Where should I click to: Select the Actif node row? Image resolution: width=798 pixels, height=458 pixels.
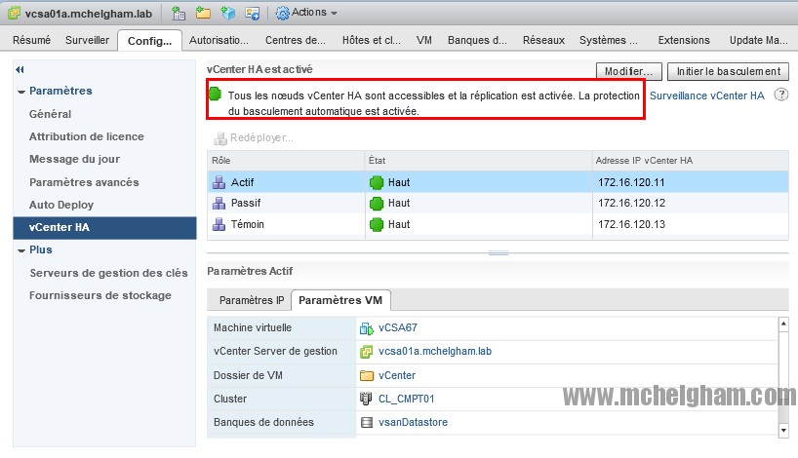[x=498, y=182]
